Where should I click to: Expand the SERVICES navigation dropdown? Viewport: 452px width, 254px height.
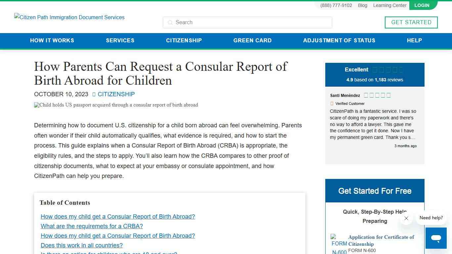(x=120, y=40)
